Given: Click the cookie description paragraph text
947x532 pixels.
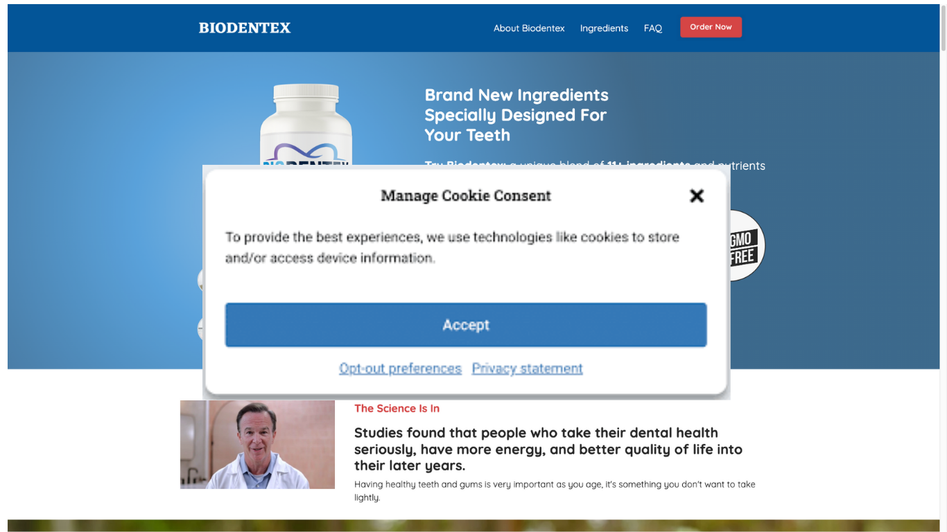Looking at the screenshot, I should coord(452,247).
